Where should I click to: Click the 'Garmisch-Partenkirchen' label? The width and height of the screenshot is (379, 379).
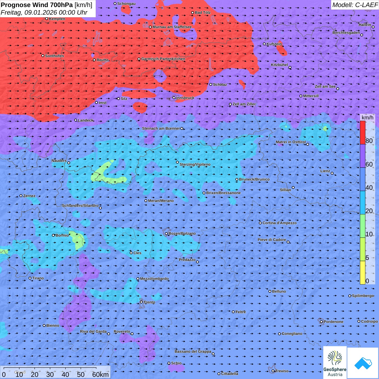pyautogui.click(x=163, y=59)
